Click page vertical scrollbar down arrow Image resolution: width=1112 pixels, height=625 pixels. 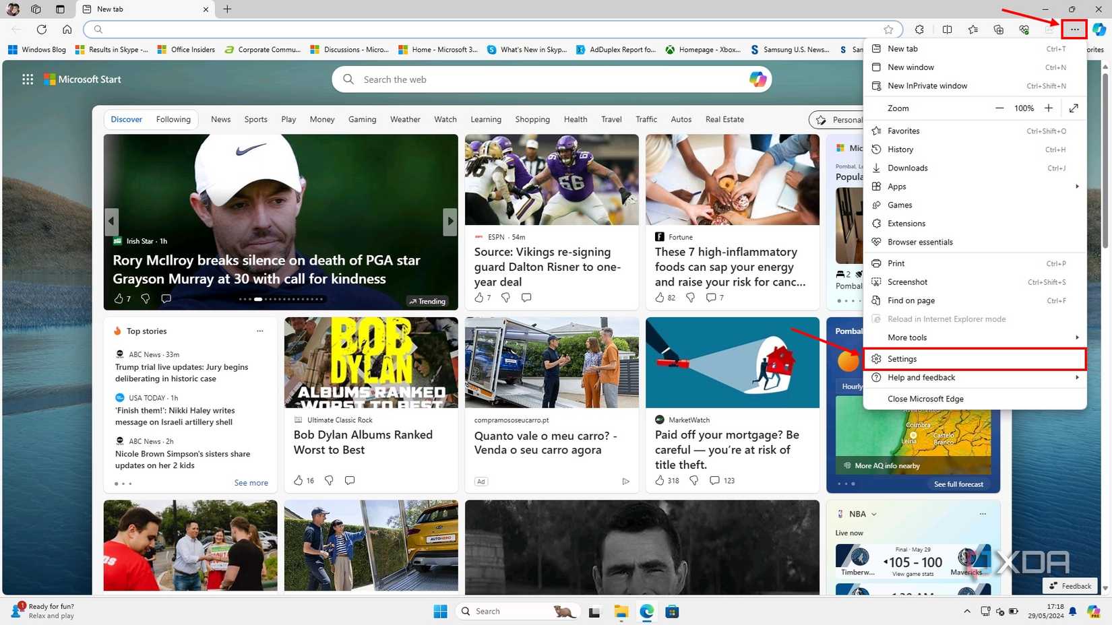(x=1105, y=587)
